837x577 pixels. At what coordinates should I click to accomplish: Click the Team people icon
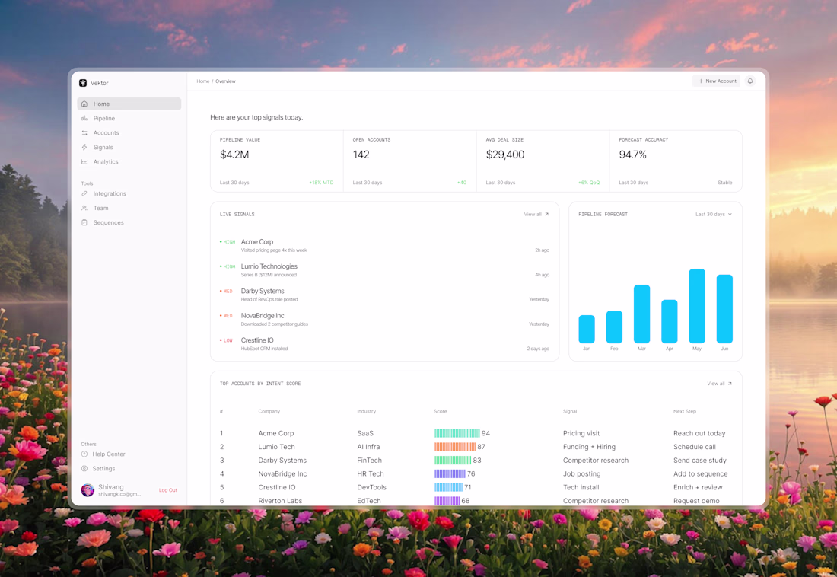pyautogui.click(x=84, y=208)
